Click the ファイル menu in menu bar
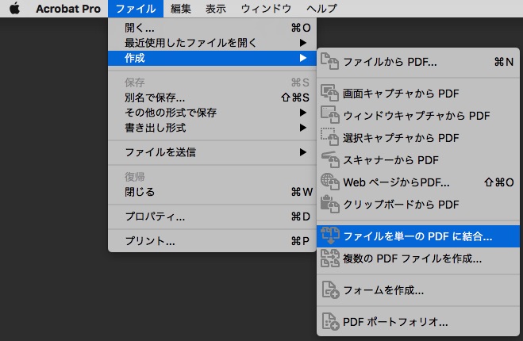Screen dimensions: 523x341 (x=136, y=9)
